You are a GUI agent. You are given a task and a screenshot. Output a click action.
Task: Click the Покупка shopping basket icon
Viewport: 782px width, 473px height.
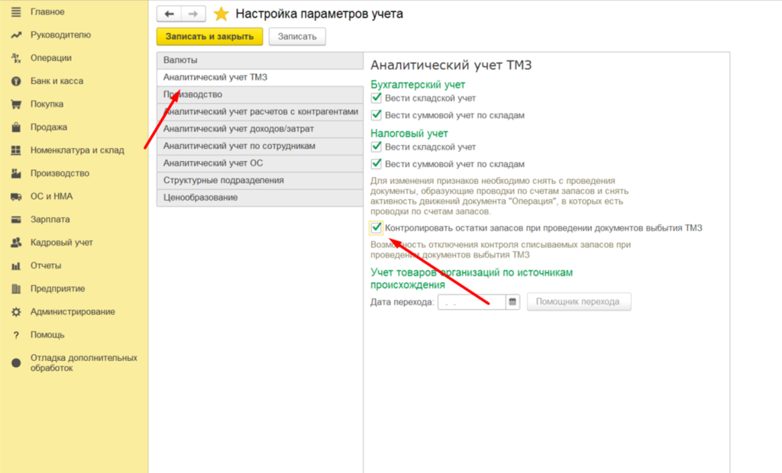pos(16,104)
